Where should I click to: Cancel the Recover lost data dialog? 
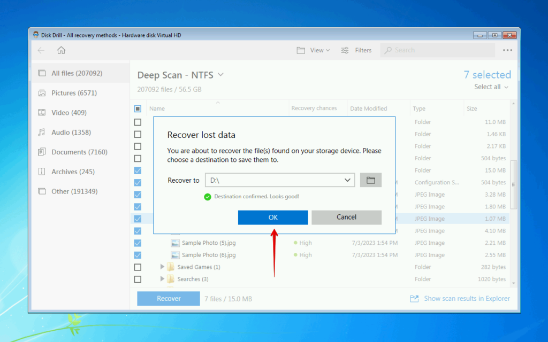(x=346, y=217)
